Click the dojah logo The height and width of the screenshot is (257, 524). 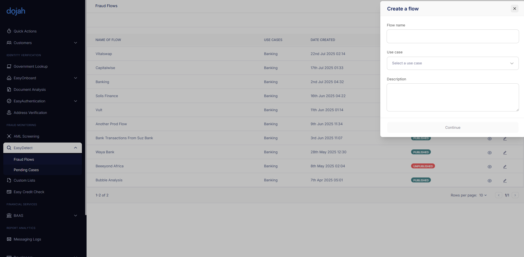pos(16,11)
